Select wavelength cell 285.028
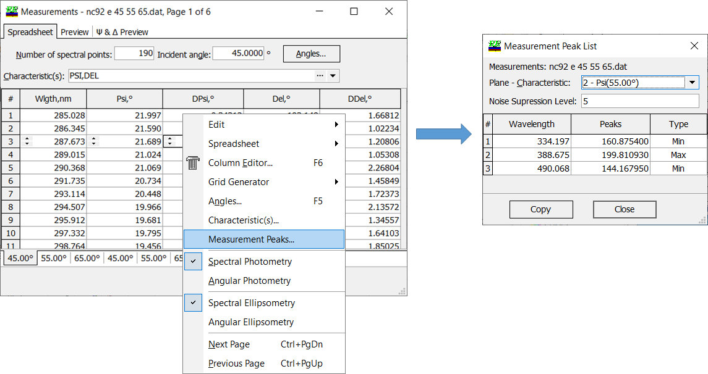The height and width of the screenshot is (374, 708). coord(53,115)
